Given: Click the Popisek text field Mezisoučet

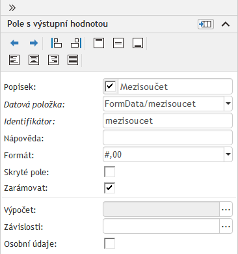Looking at the screenshot, I should click(x=175, y=87).
